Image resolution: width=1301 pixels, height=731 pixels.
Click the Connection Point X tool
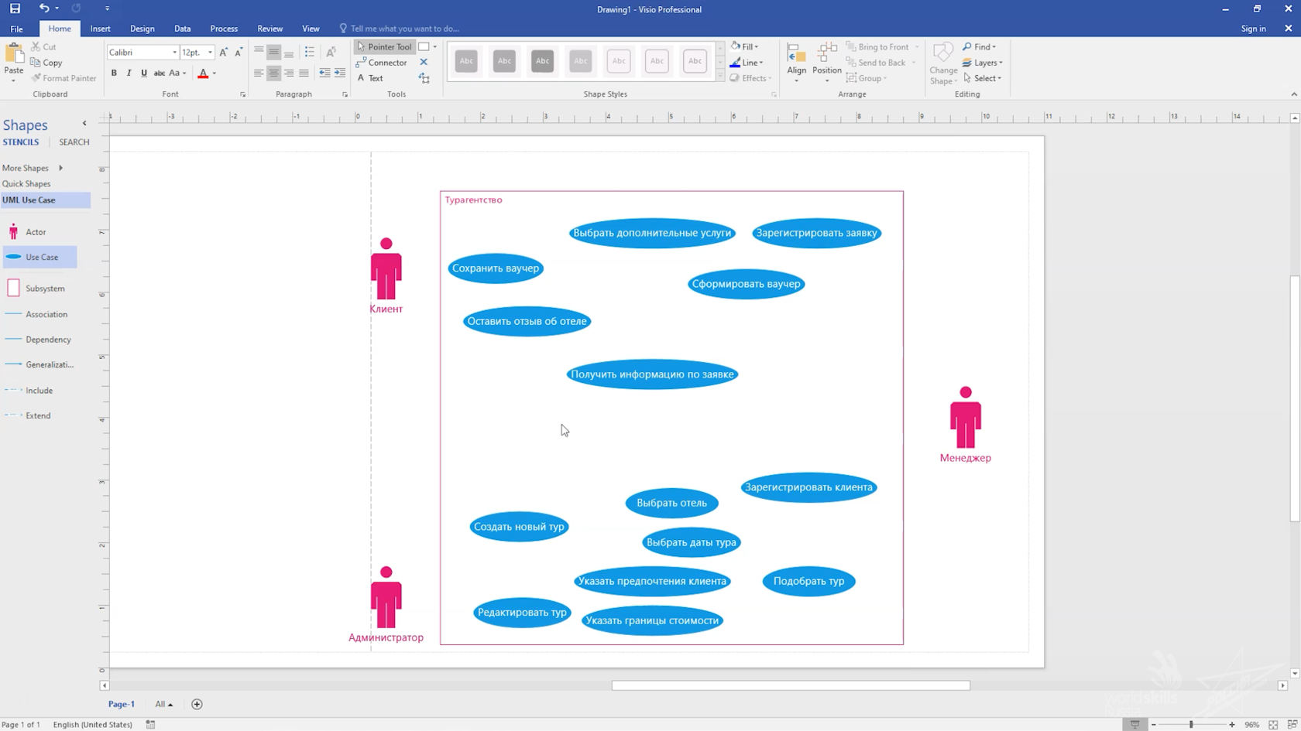pos(424,63)
